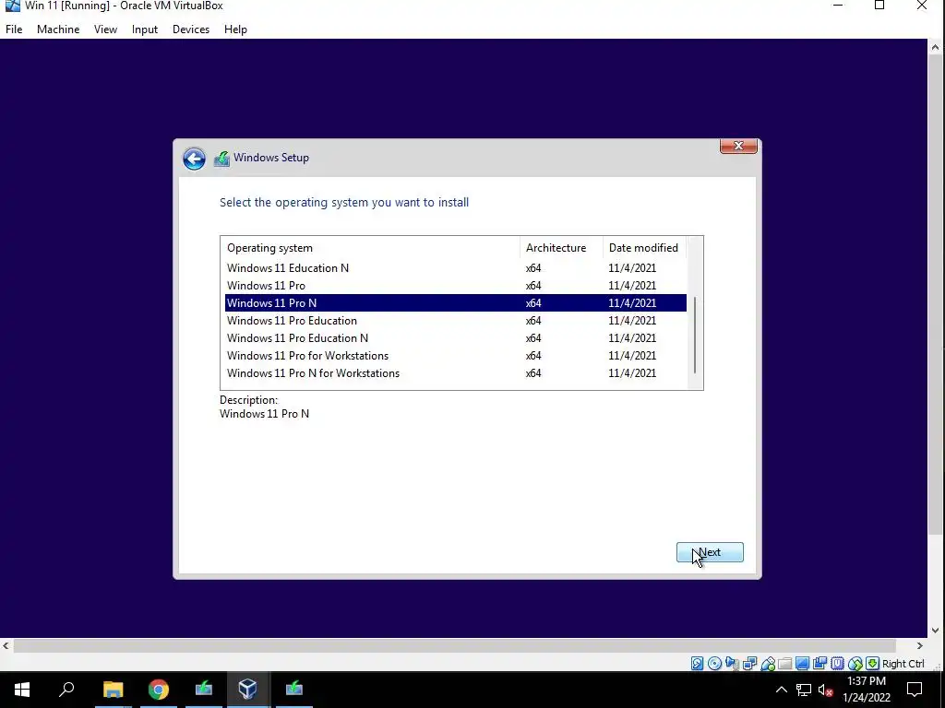Open the notification center icon

click(915, 690)
